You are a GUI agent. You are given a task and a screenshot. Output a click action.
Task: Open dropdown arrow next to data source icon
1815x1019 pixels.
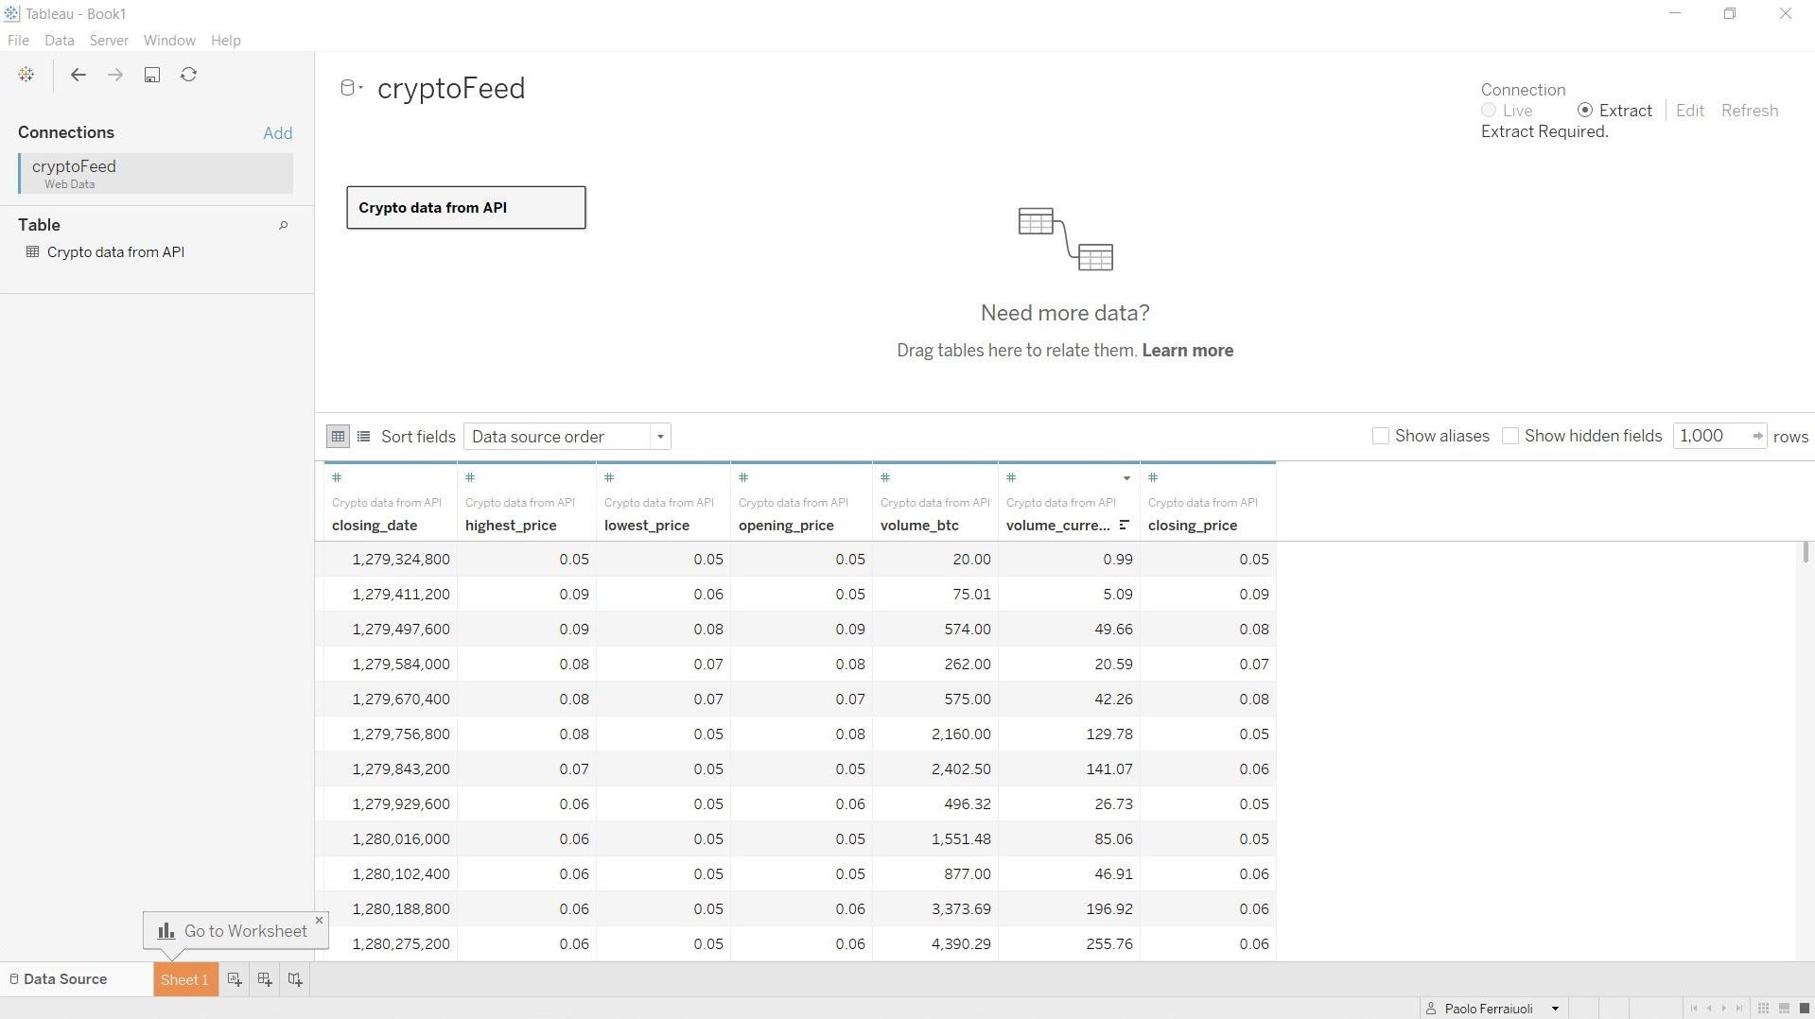tap(361, 88)
